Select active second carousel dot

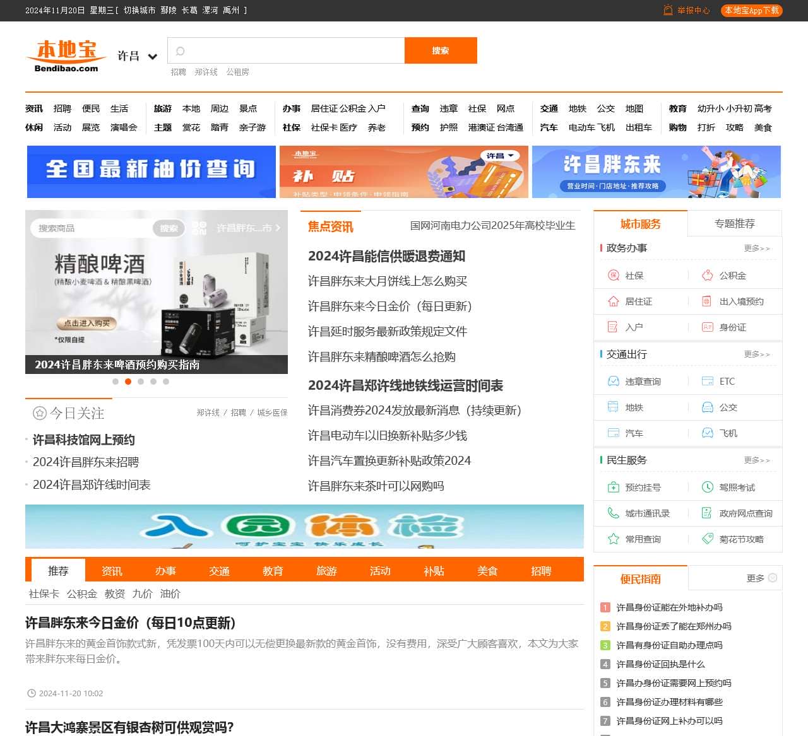click(x=128, y=382)
